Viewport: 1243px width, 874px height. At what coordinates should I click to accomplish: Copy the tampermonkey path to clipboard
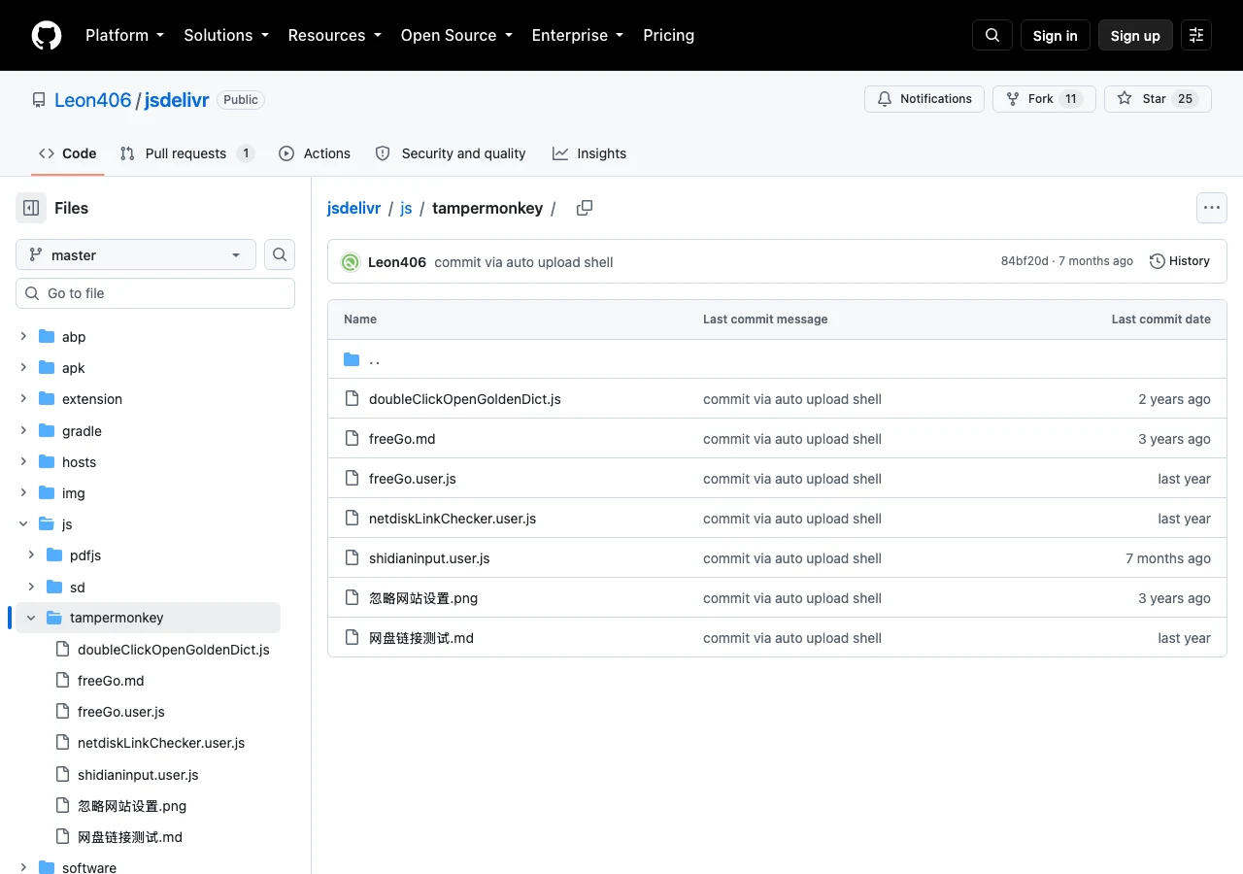(x=585, y=208)
